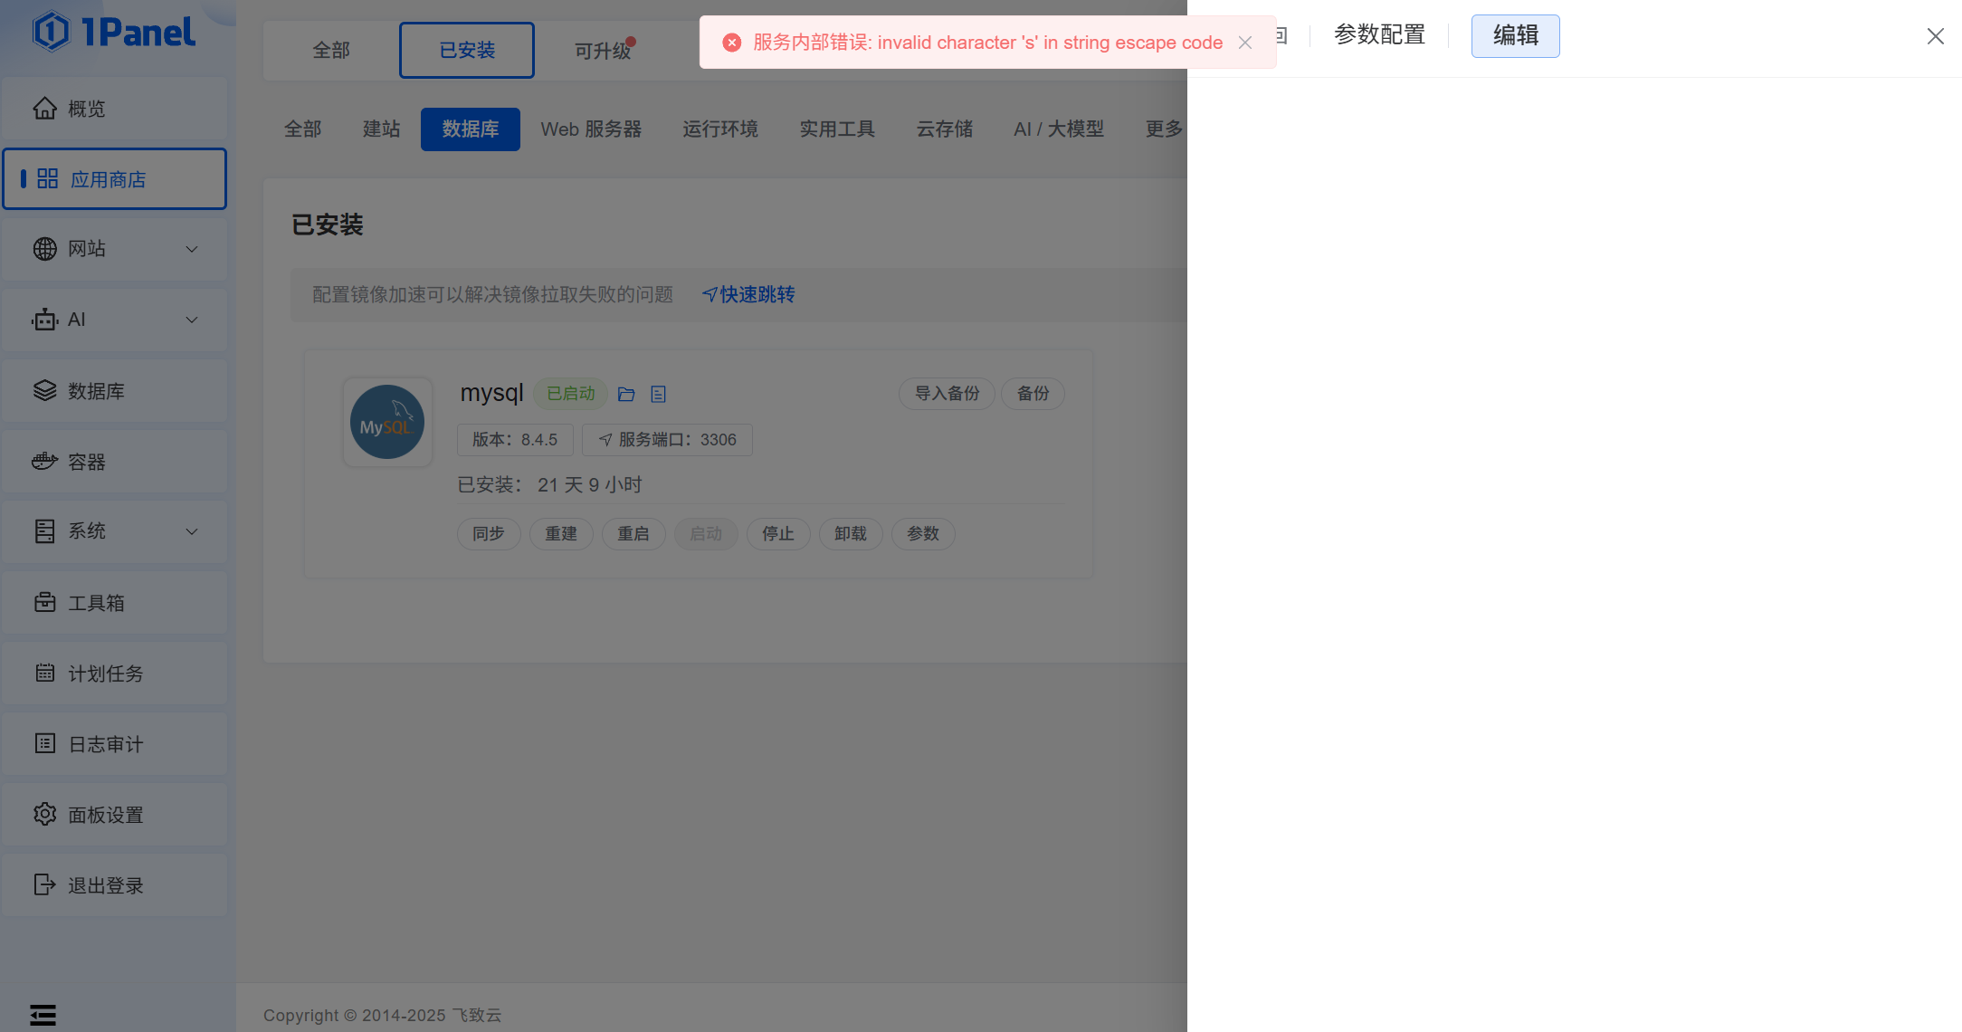Dismiss the error notification with its X
The width and height of the screenshot is (1962, 1032).
[1245, 43]
